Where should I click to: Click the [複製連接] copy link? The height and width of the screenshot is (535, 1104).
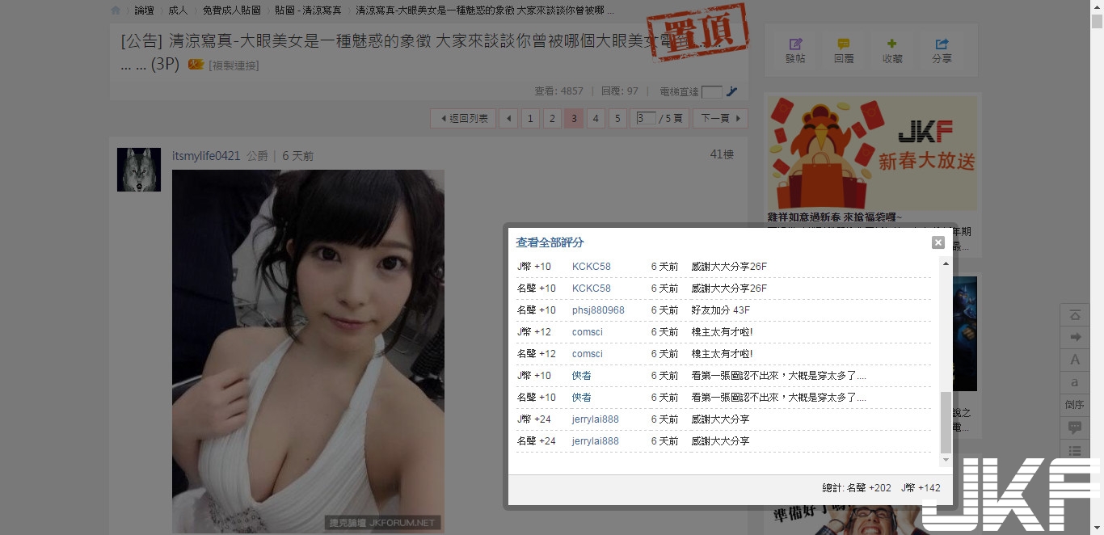point(234,65)
